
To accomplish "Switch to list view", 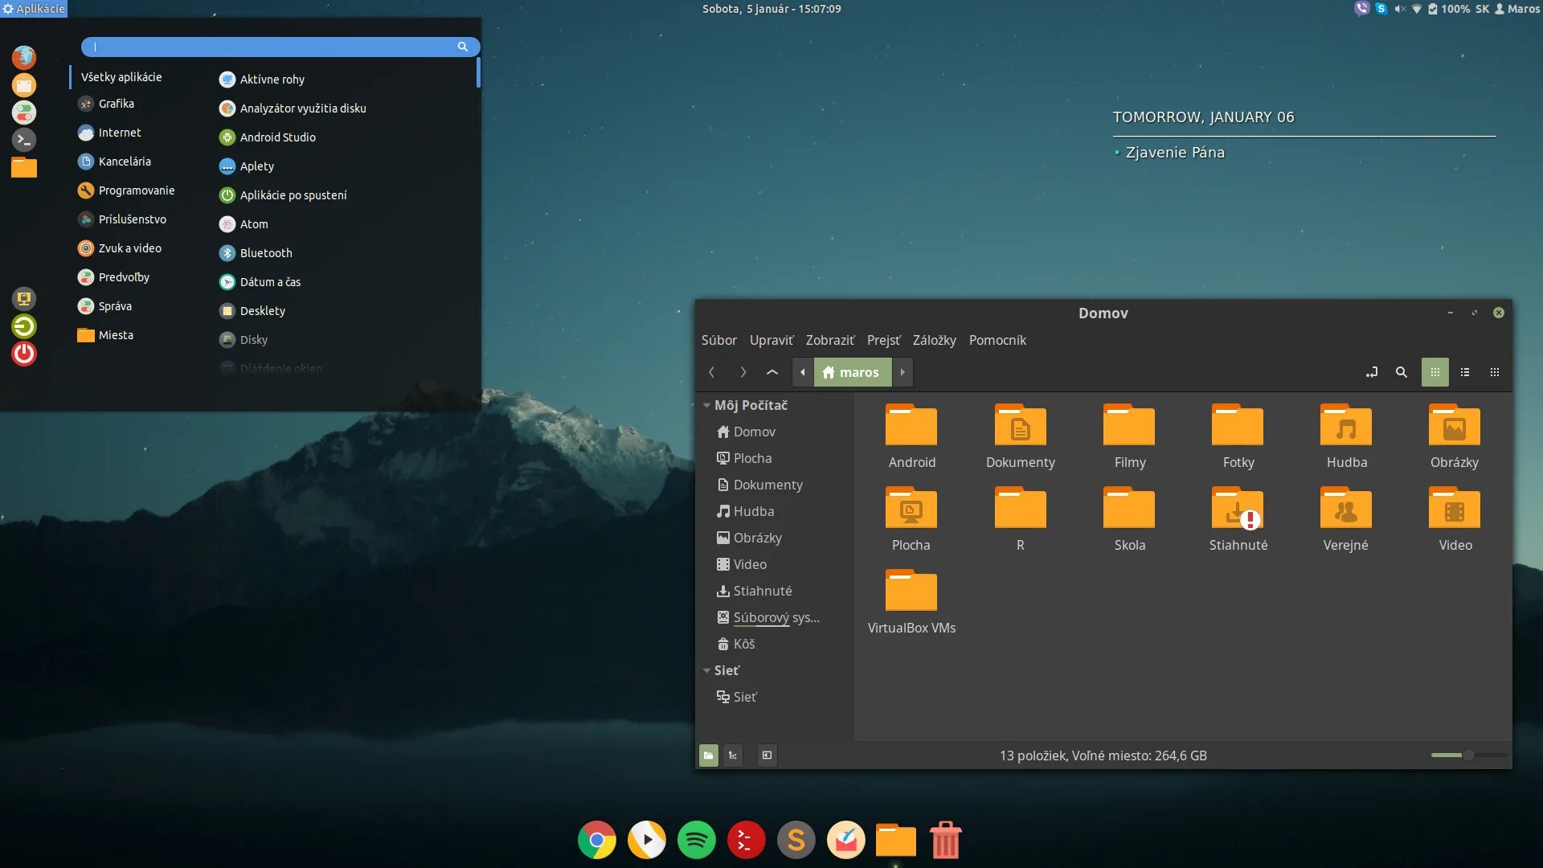I will tap(1464, 372).
